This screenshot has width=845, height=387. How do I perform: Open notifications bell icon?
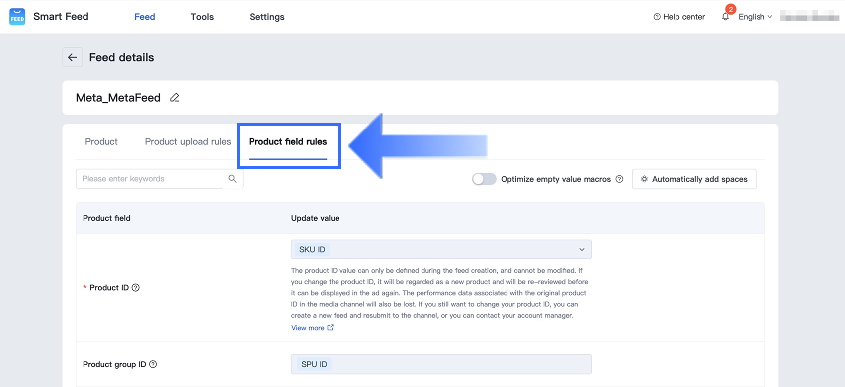pos(726,17)
